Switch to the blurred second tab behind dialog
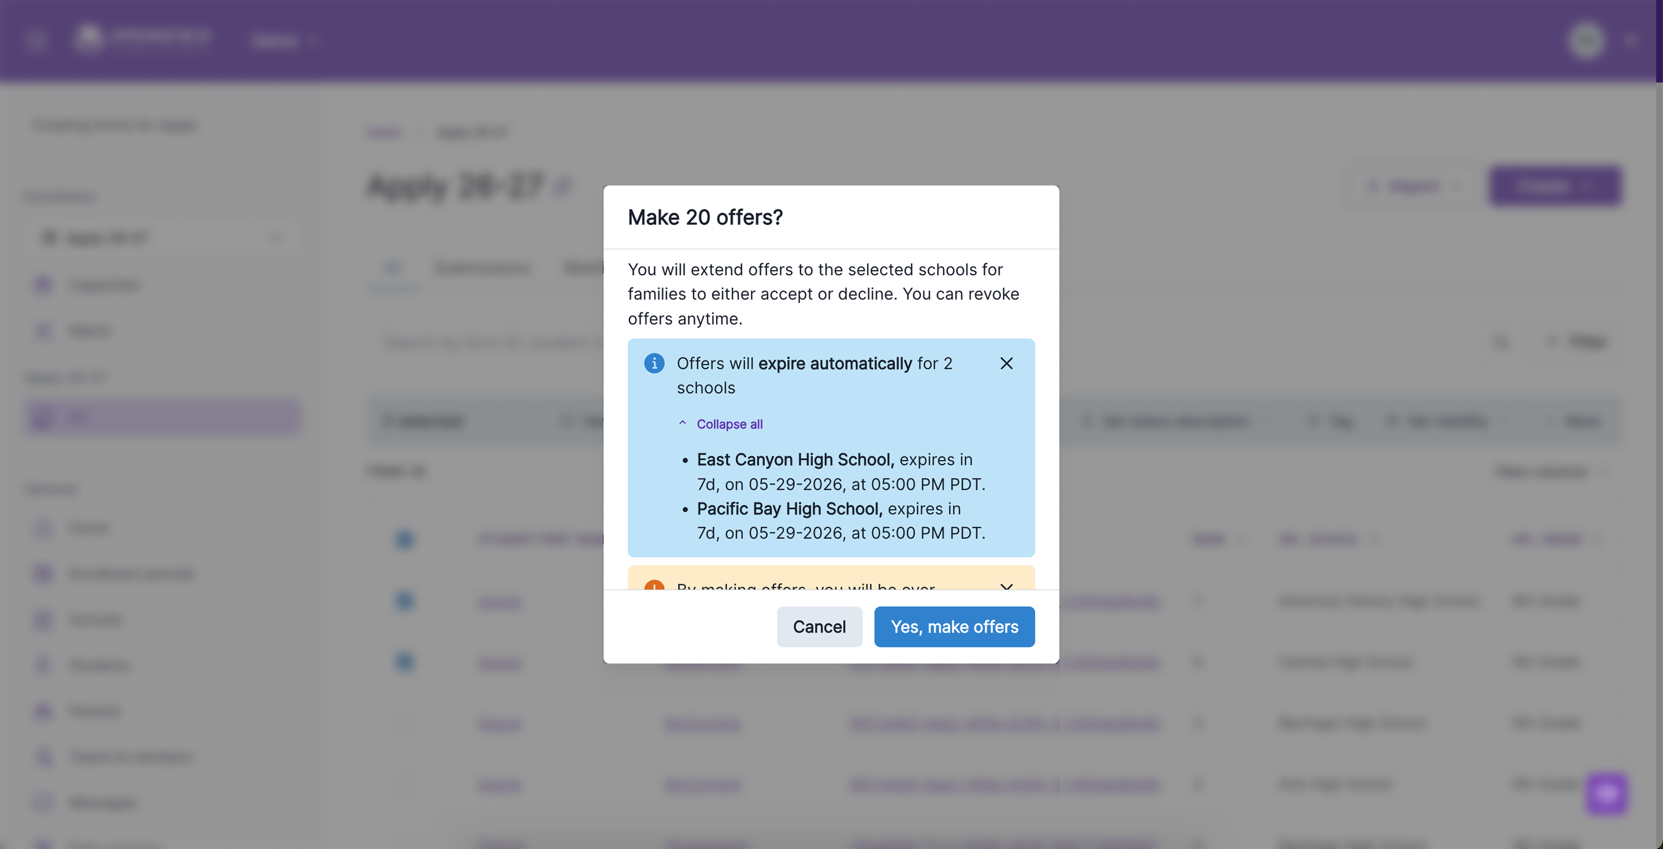The width and height of the screenshot is (1663, 849). click(483, 268)
